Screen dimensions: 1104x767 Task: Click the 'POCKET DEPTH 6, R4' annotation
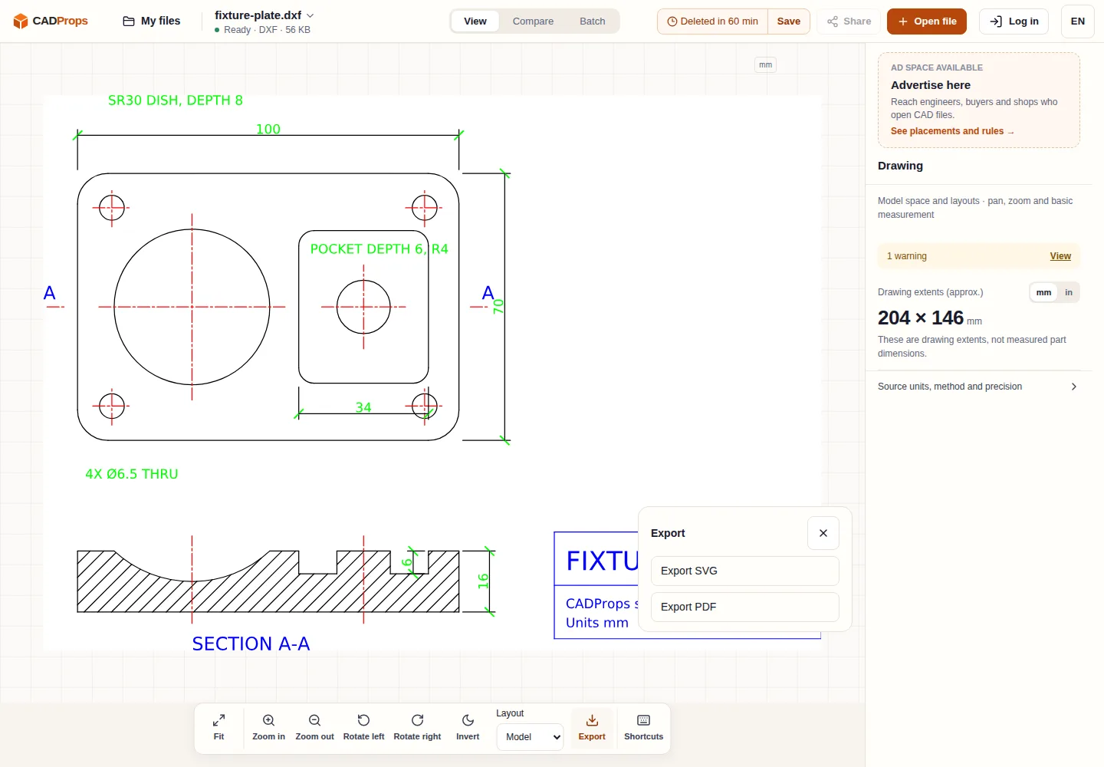[x=379, y=249]
